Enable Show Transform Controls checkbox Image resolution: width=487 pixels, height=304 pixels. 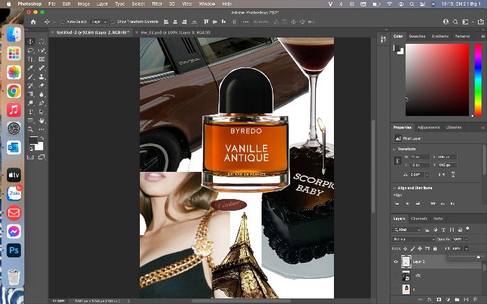(113, 22)
